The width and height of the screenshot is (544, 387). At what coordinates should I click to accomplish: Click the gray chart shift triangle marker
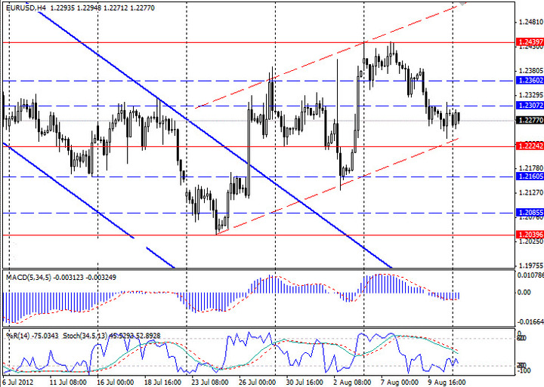coord(462,4)
